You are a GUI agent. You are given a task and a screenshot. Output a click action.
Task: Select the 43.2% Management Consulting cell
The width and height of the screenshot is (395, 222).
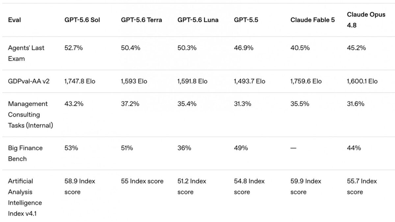[74, 104]
